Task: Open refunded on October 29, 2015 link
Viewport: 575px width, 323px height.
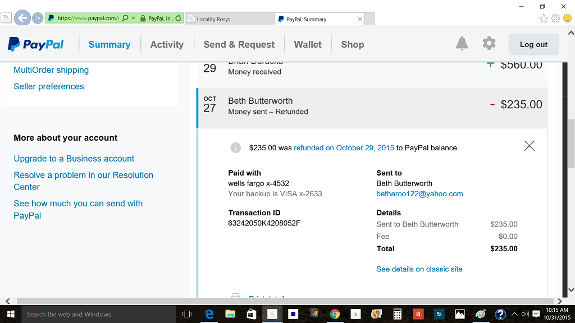Action: click(344, 148)
